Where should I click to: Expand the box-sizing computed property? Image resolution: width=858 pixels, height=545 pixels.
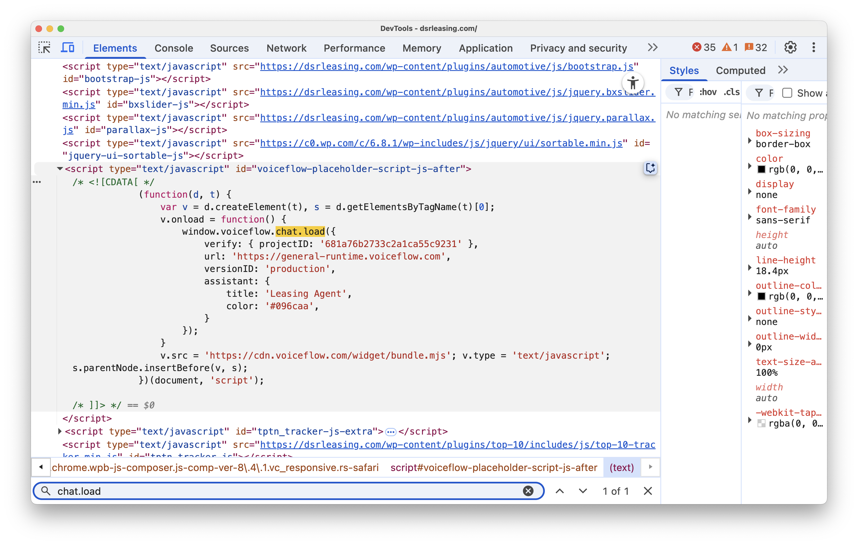pos(750,141)
